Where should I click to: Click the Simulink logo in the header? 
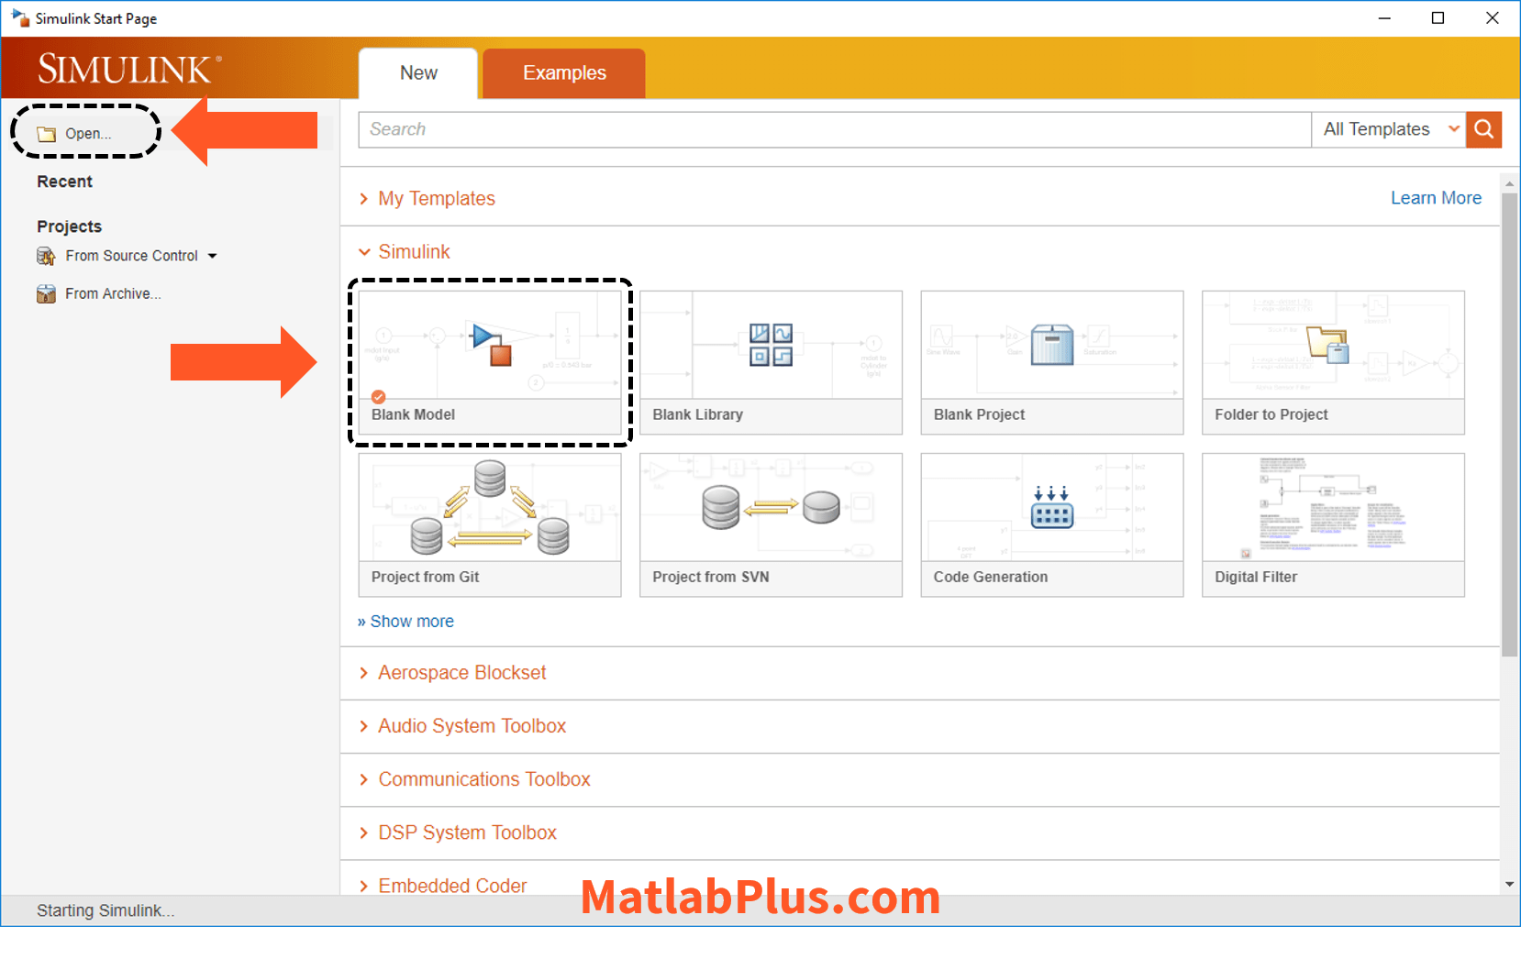[129, 70]
